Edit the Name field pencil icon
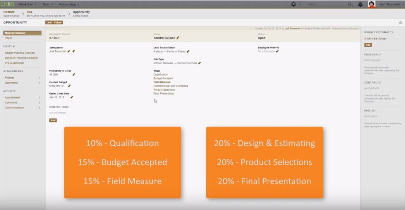This screenshot has width=405, height=210. coord(178,38)
